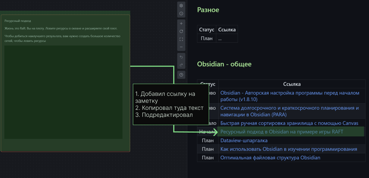Open the PARA planning system link
369x178 pixels.
pos(289,108)
